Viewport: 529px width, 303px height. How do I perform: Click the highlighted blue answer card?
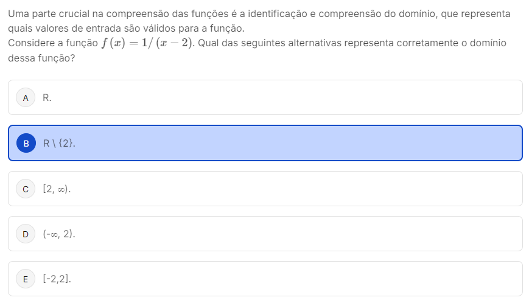coord(265,143)
